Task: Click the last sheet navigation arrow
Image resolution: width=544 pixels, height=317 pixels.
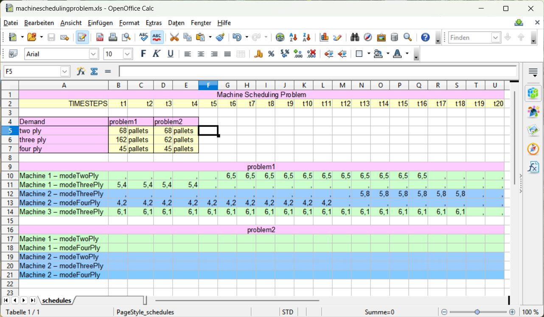Action: click(33, 300)
